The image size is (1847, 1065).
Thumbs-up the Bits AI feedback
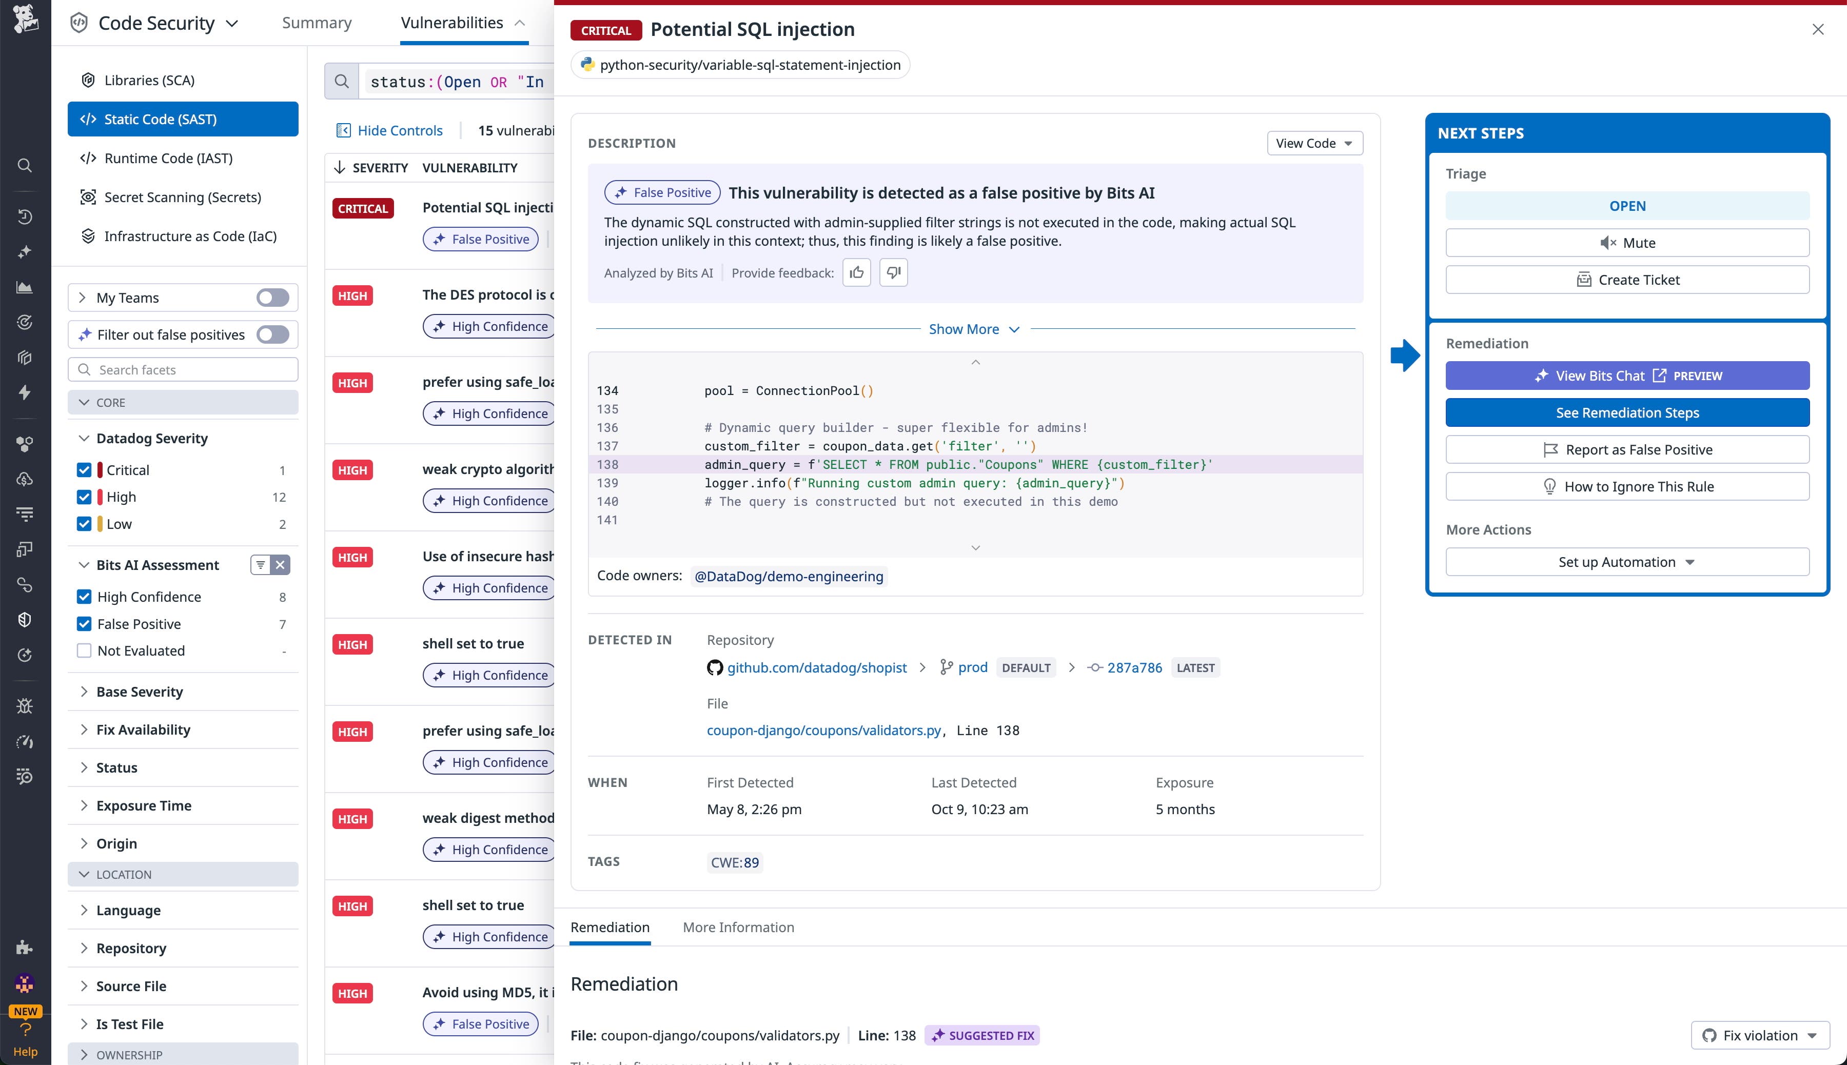click(857, 272)
